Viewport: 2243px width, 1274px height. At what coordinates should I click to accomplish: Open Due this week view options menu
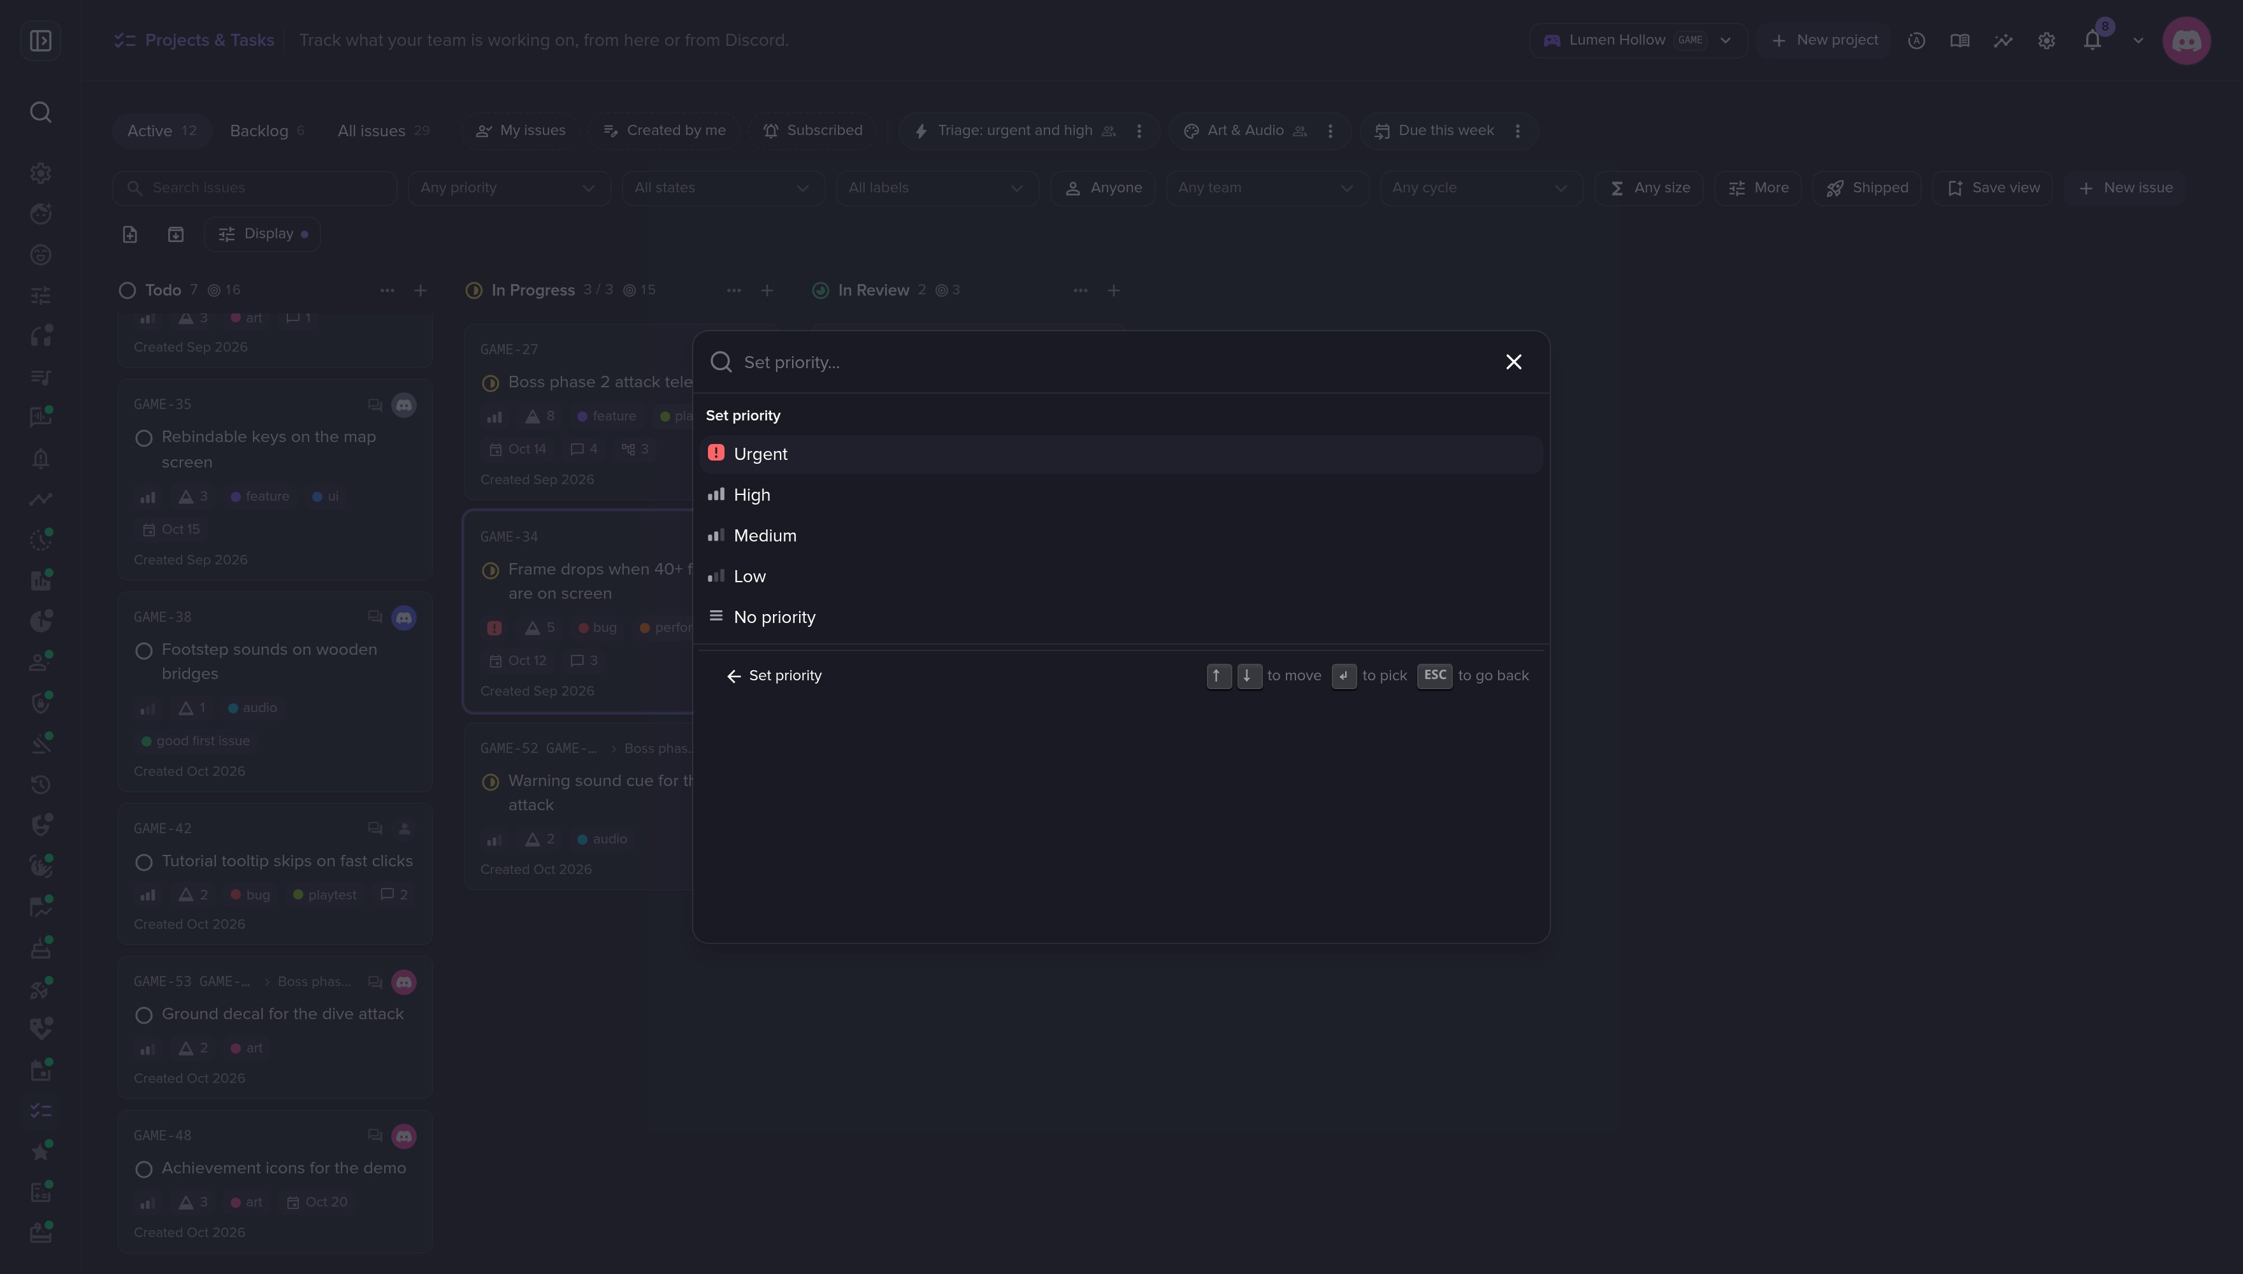(x=1517, y=131)
